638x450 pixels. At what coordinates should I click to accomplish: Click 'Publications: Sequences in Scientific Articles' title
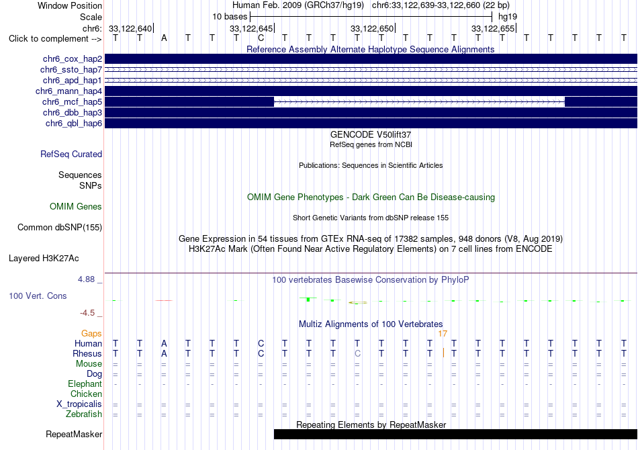[x=371, y=165]
